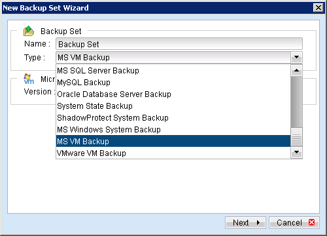Viewport: 327px width, 236px height.
Task: Click the backup set Name field
Action: (x=179, y=44)
